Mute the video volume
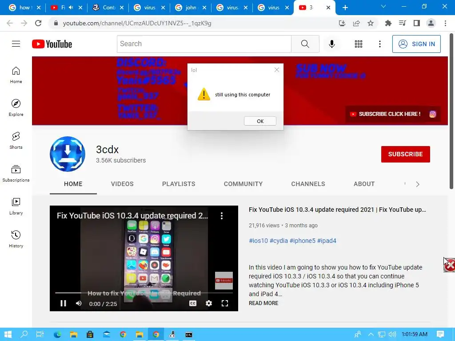 click(79, 303)
